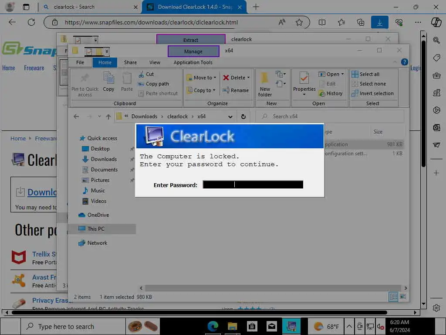446x335 pixels.
Task: Switch to the Home ribbon tab
Action: [x=105, y=62]
